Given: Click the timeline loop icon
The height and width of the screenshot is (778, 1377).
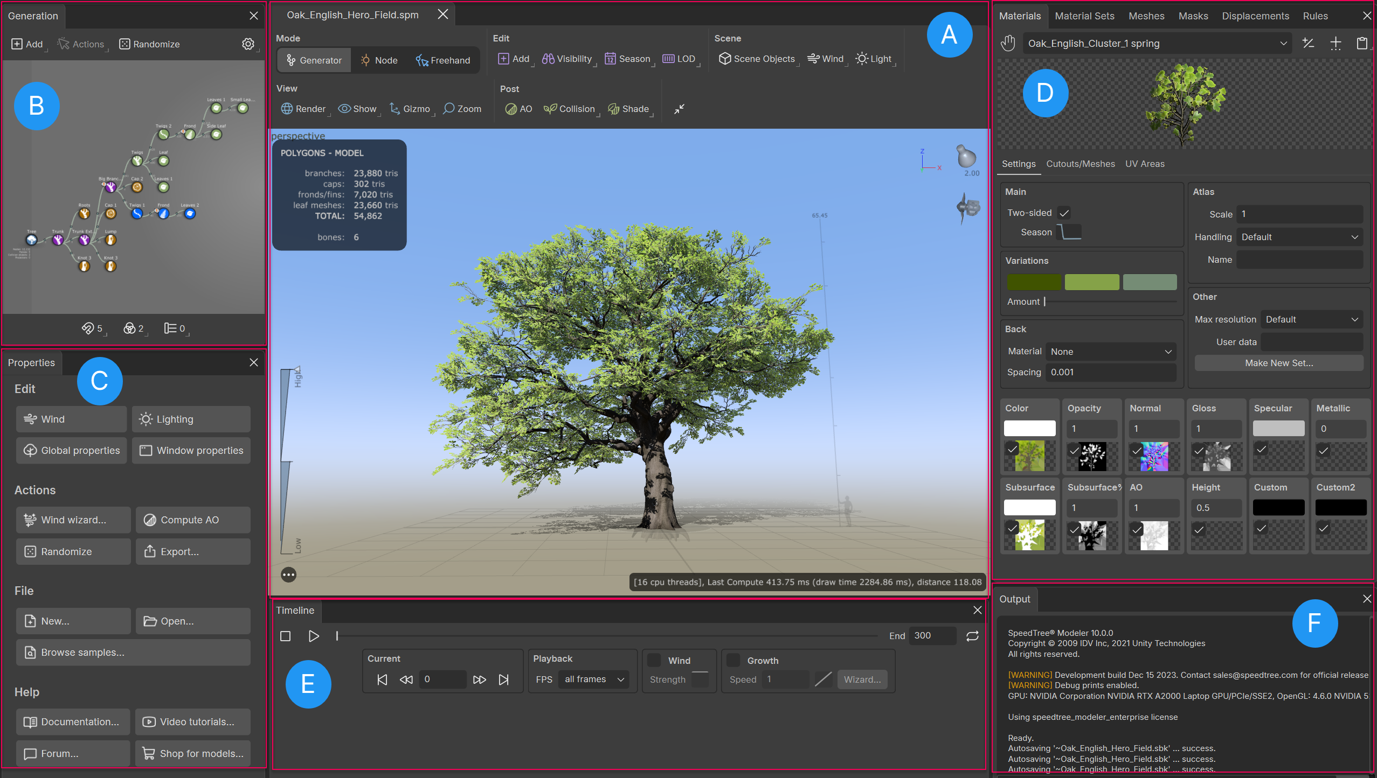Looking at the screenshot, I should (x=972, y=636).
